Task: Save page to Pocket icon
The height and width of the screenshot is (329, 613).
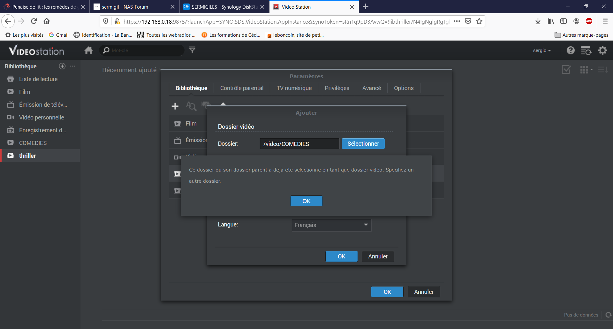Action: click(x=468, y=21)
